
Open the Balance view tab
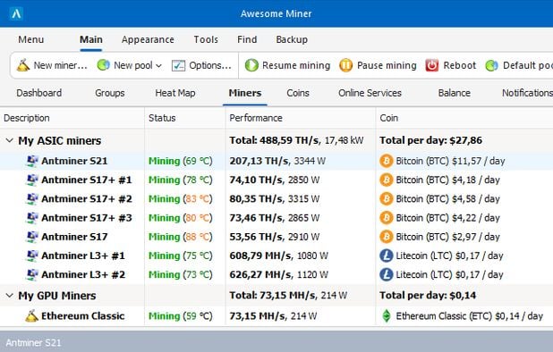455,93
